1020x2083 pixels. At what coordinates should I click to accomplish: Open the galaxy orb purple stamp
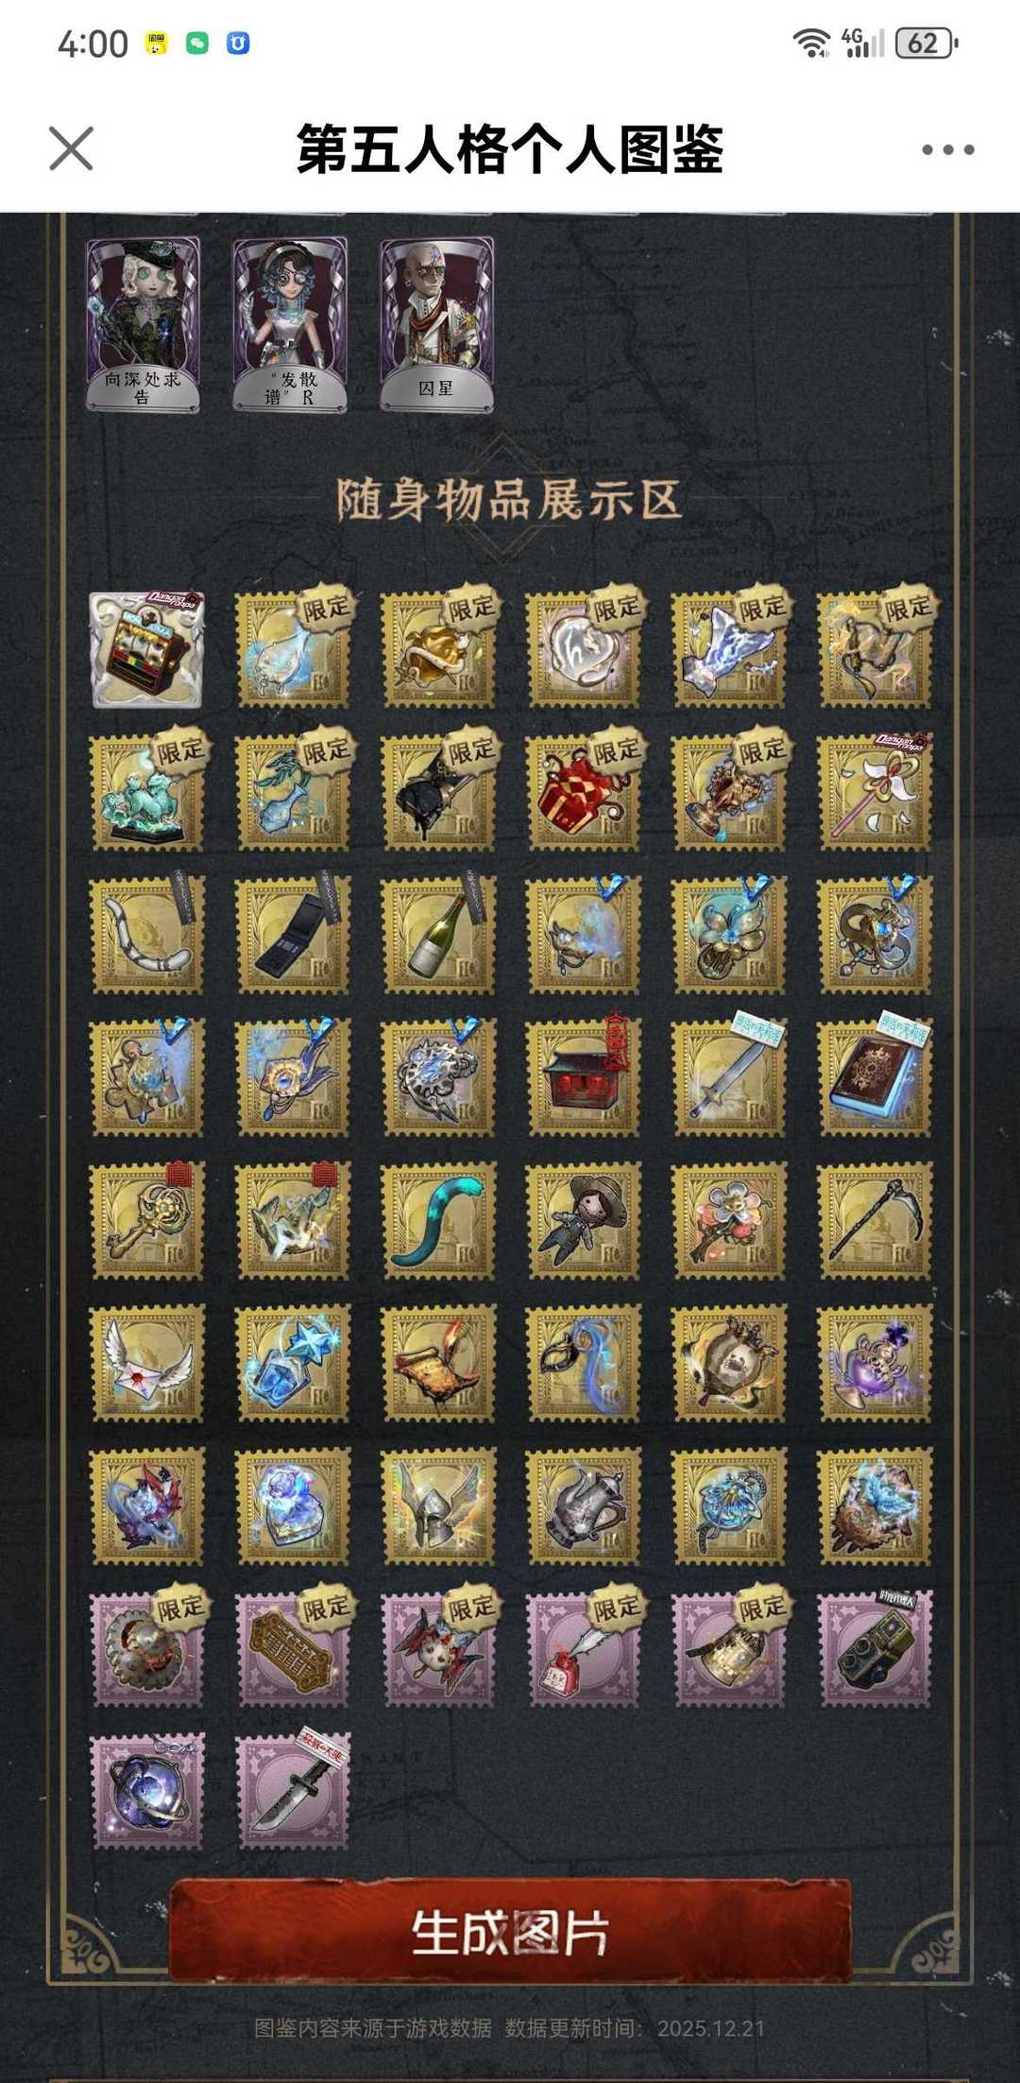[146, 1791]
